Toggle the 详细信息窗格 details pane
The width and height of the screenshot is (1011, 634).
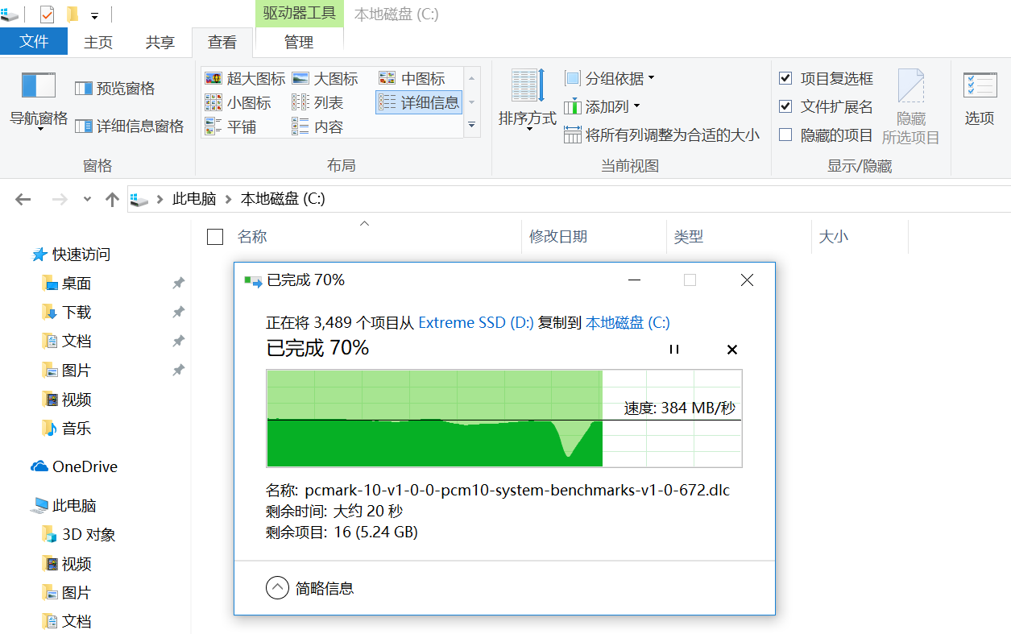point(130,126)
